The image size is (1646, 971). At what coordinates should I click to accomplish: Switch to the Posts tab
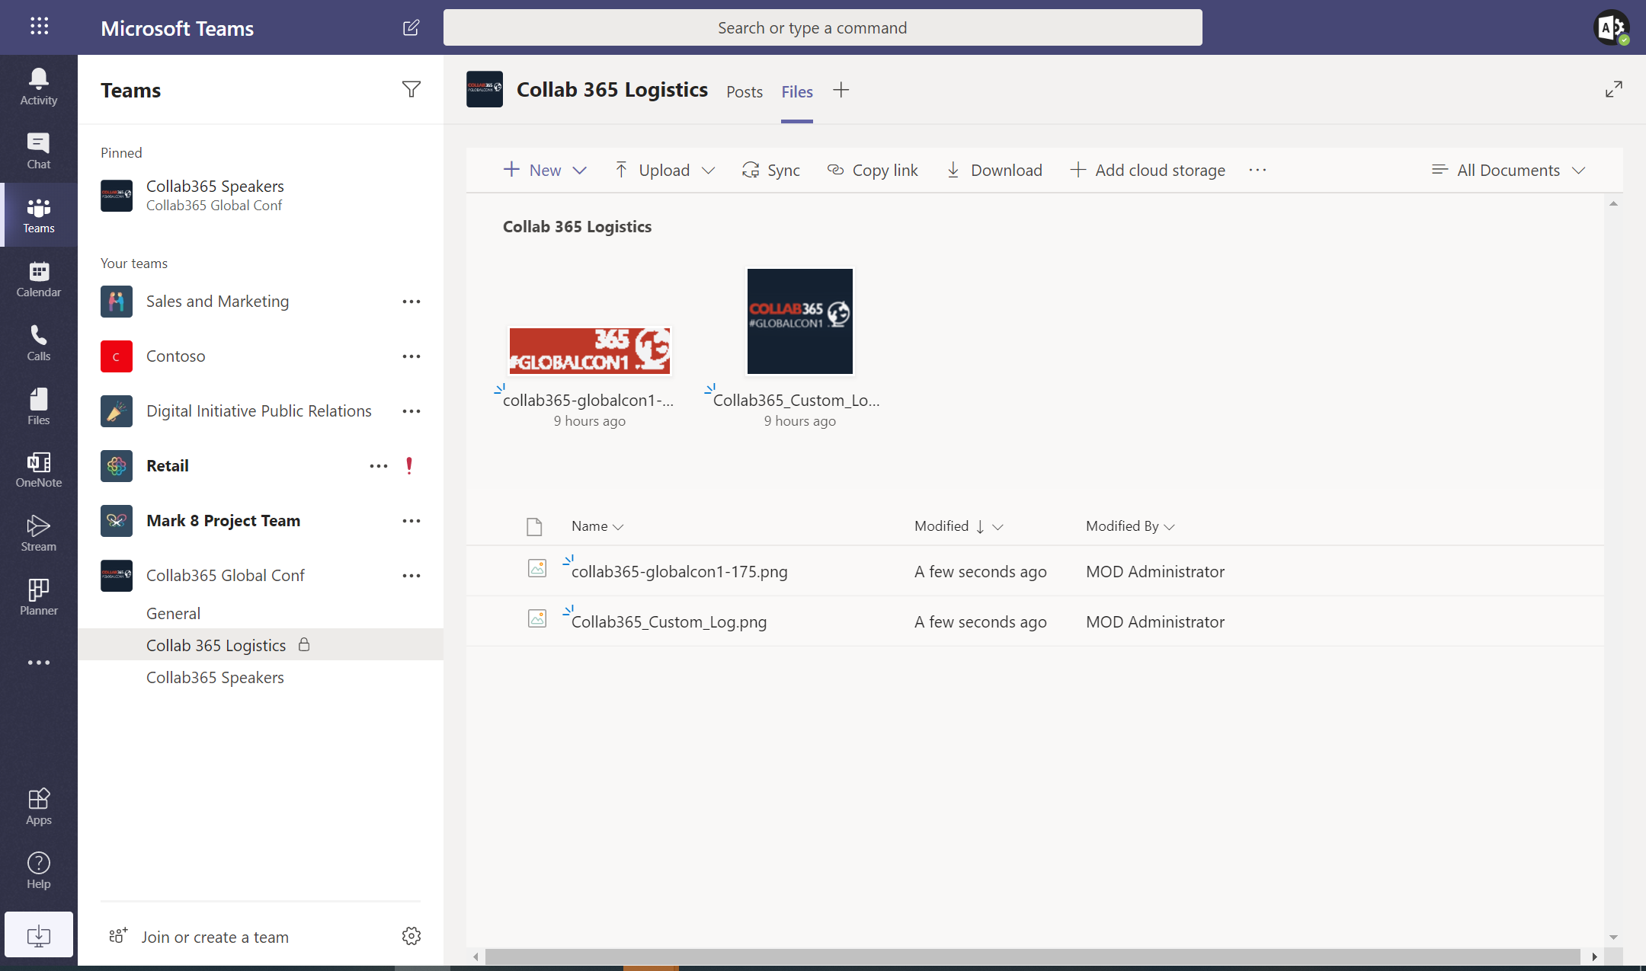pyautogui.click(x=745, y=91)
